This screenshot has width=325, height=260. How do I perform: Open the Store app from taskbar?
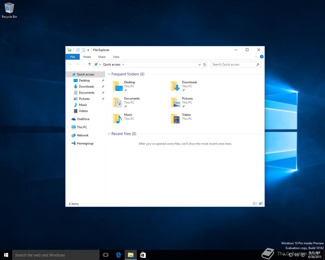[x=143, y=255]
